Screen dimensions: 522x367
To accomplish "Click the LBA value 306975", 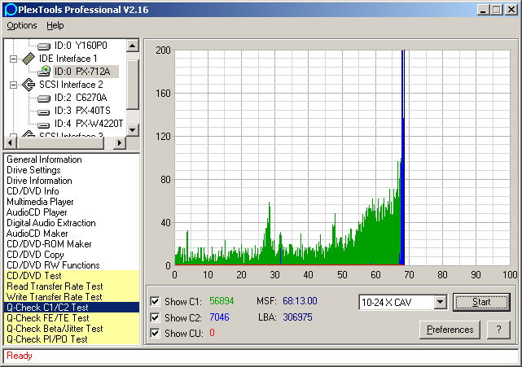I will 297,317.
